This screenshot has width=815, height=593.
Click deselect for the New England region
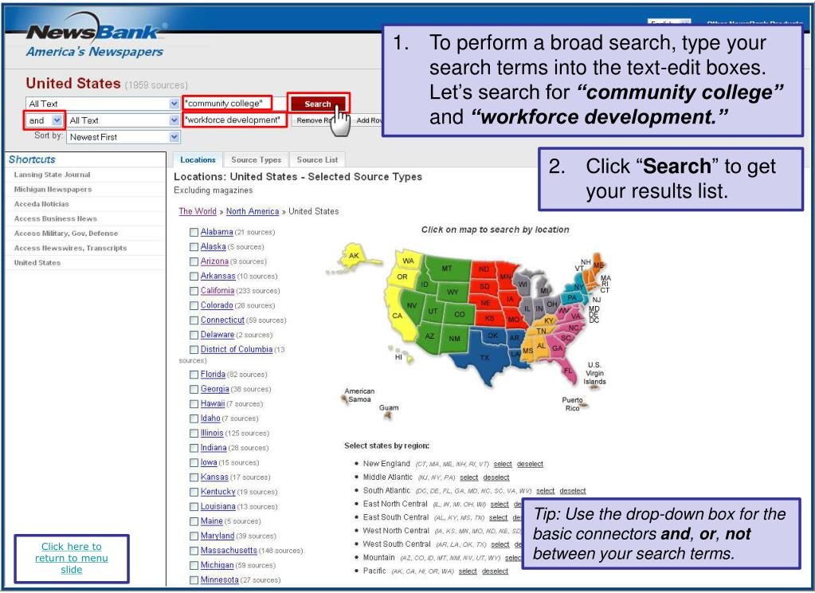[x=530, y=464]
